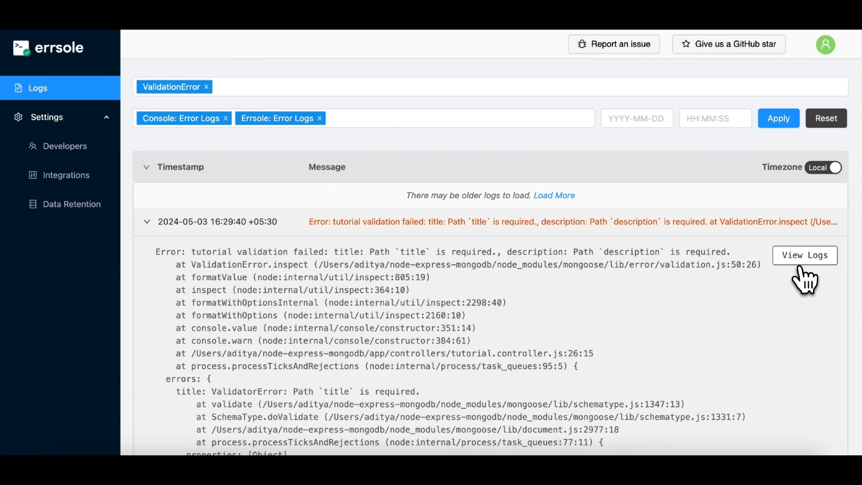Open Developers via its people icon
862x485 pixels.
click(33, 146)
